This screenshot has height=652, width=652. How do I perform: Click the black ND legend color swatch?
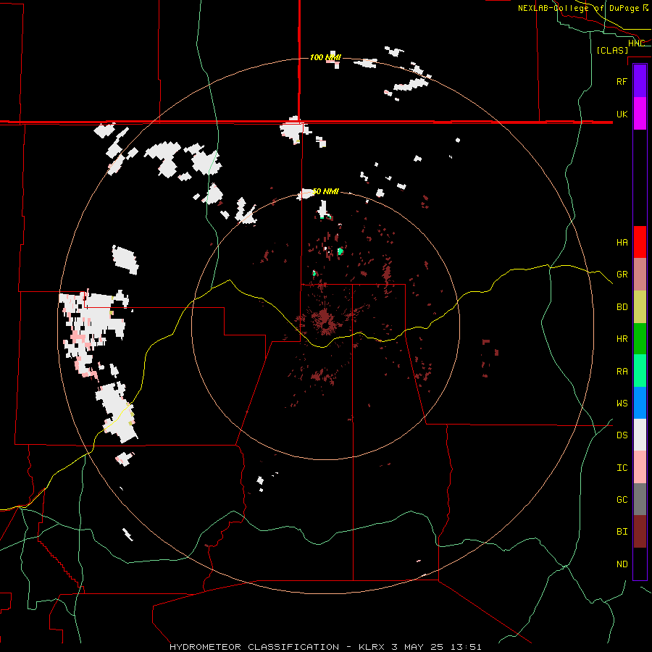coord(640,564)
